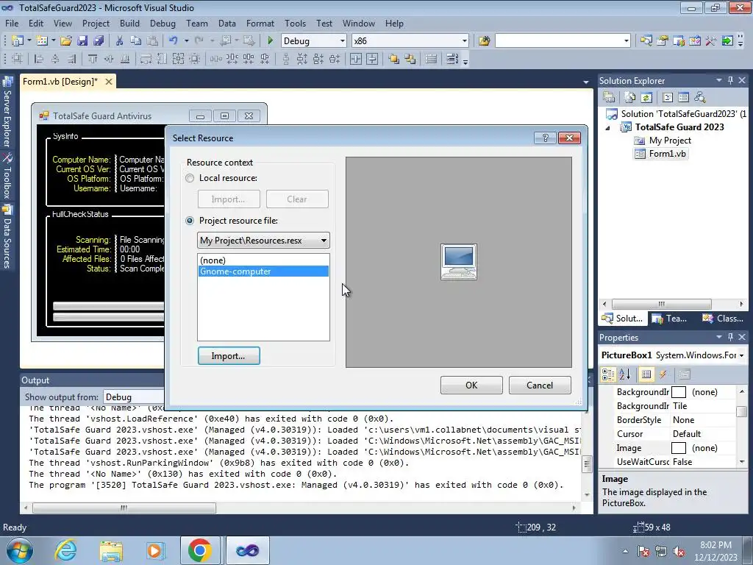Select the (none) resource entry

(x=263, y=260)
